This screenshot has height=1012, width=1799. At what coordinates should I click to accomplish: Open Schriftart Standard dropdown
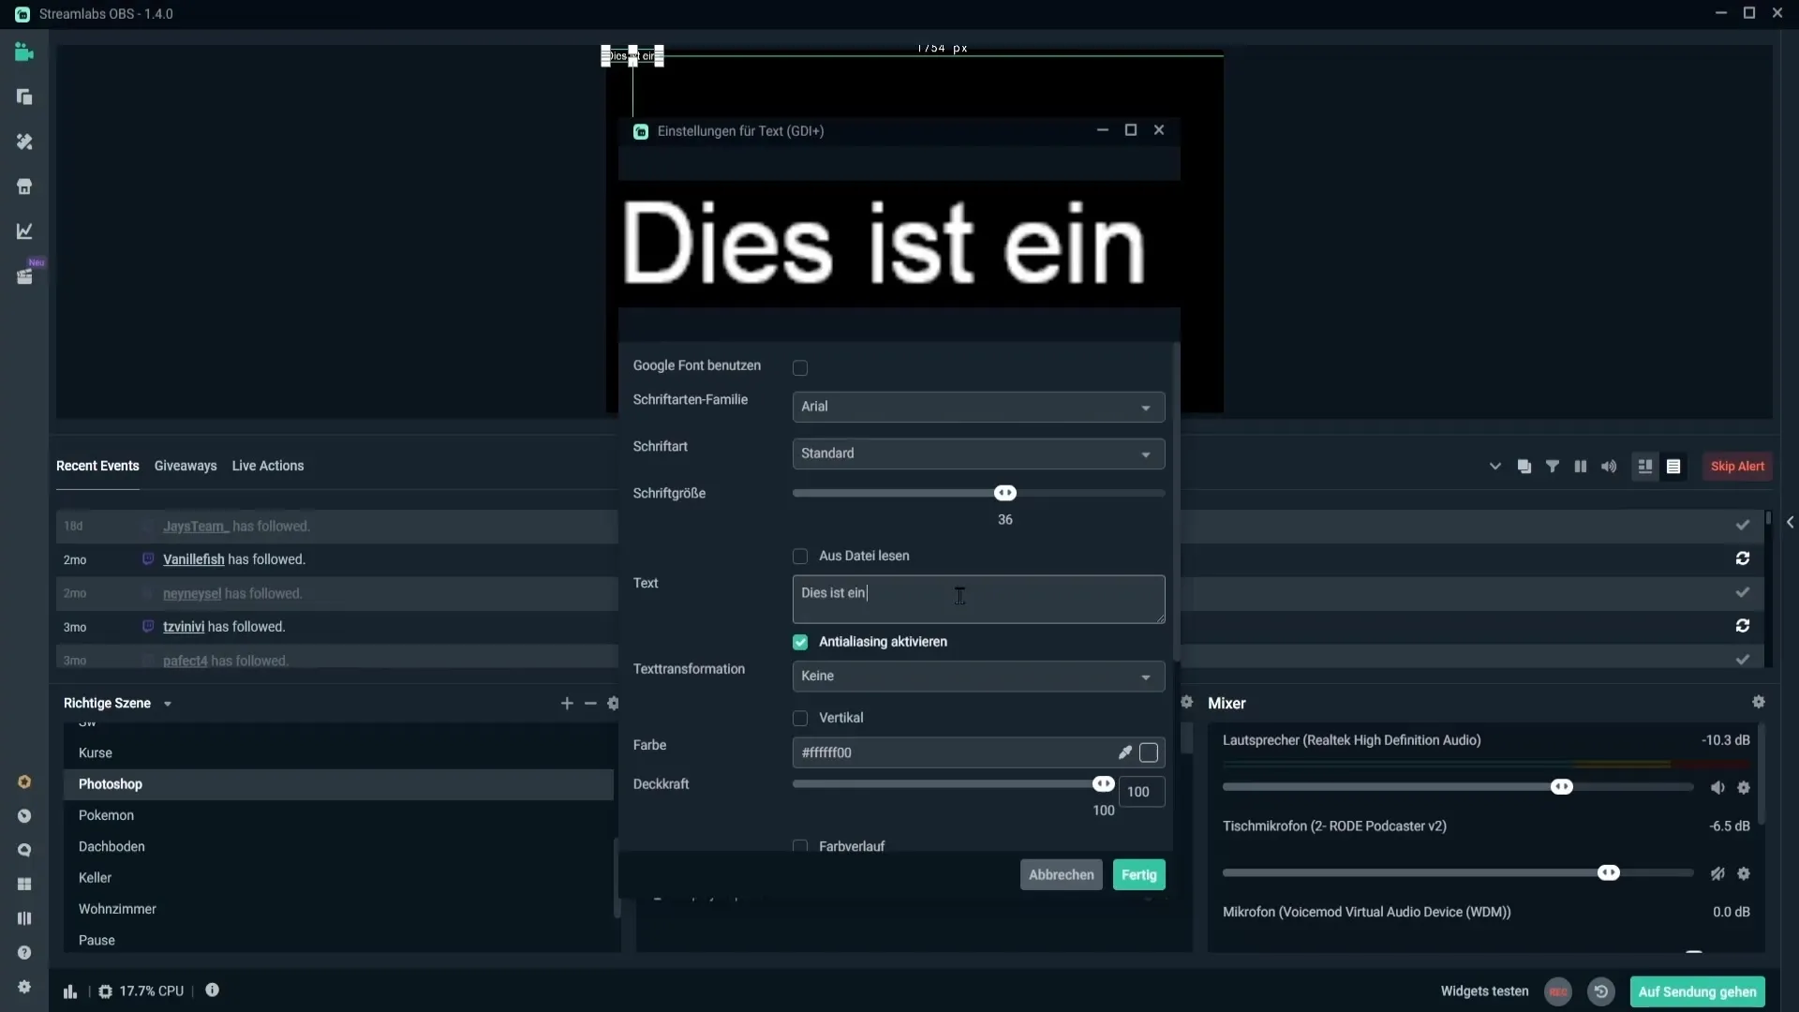(978, 454)
